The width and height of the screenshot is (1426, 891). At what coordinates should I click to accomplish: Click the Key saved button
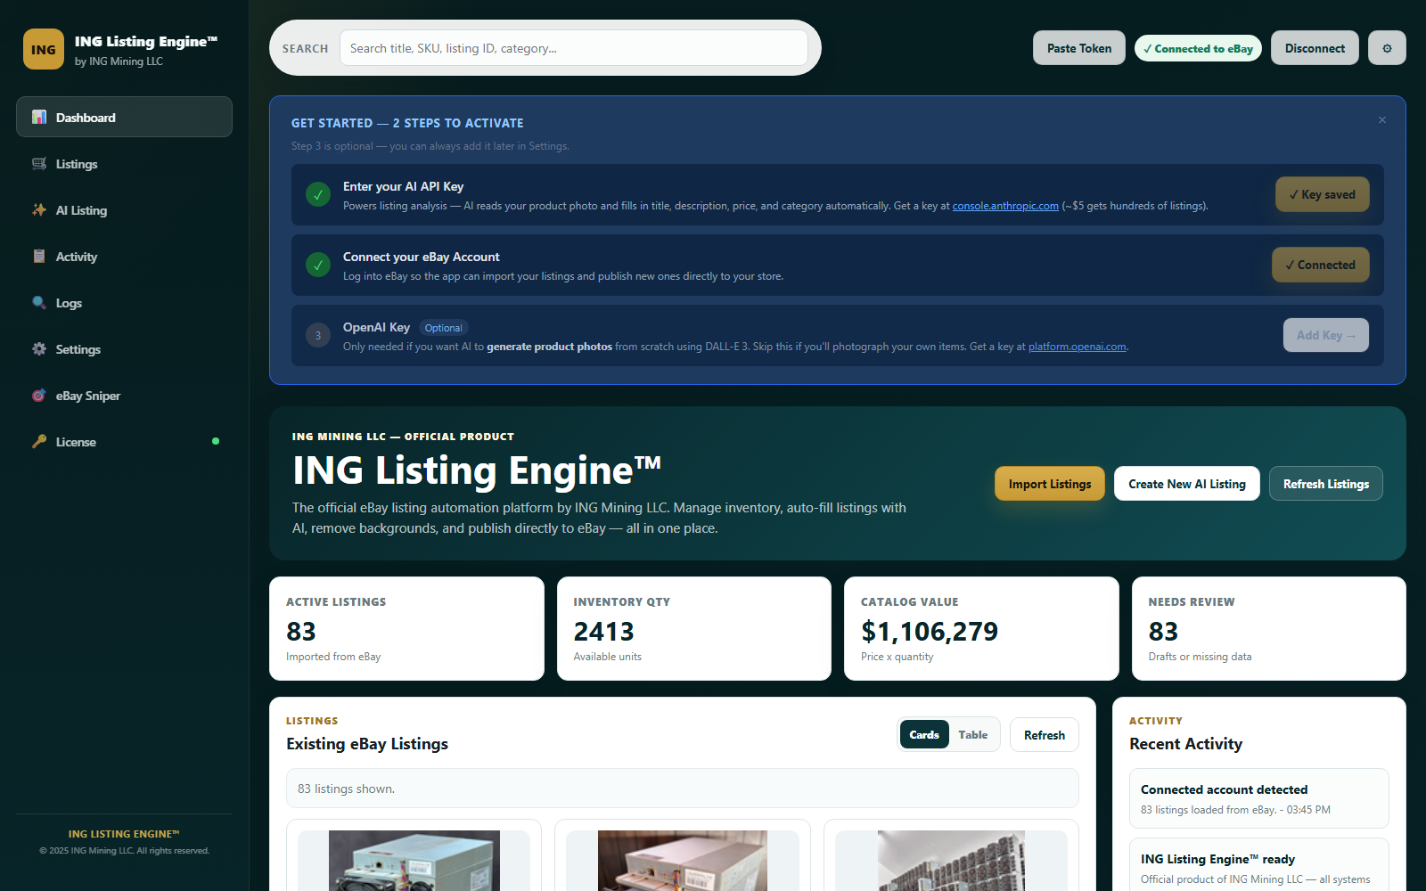point(1322,194)
